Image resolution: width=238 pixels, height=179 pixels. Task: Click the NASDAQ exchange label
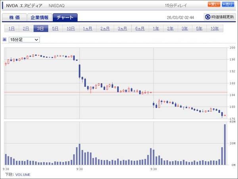tap(57, 6)
